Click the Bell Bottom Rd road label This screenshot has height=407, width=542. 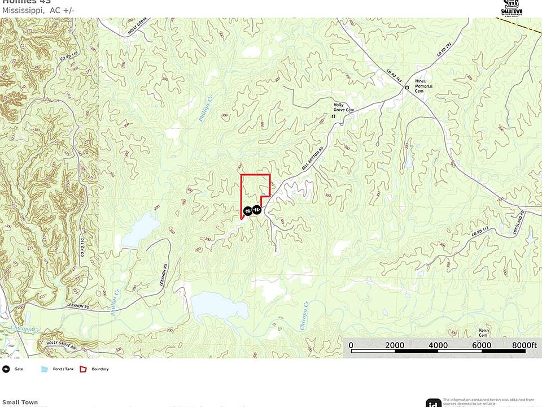(312, 158)
